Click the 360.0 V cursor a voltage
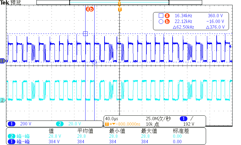Image resolution: width=241 pixels, height=145 pixels. coord(215,16)
